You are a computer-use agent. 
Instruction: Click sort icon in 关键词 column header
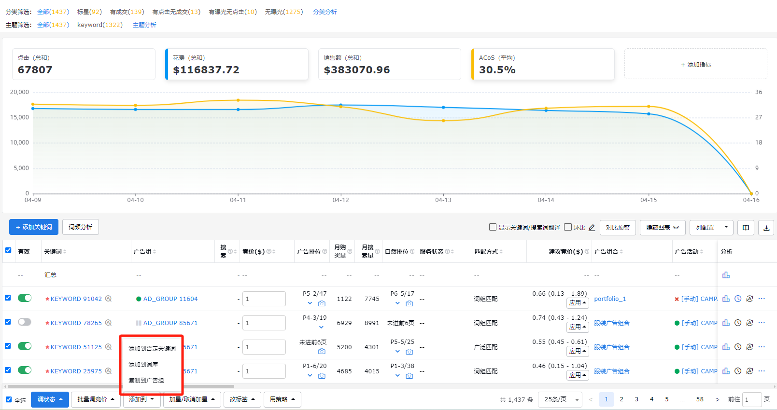[x=65, y=252]
